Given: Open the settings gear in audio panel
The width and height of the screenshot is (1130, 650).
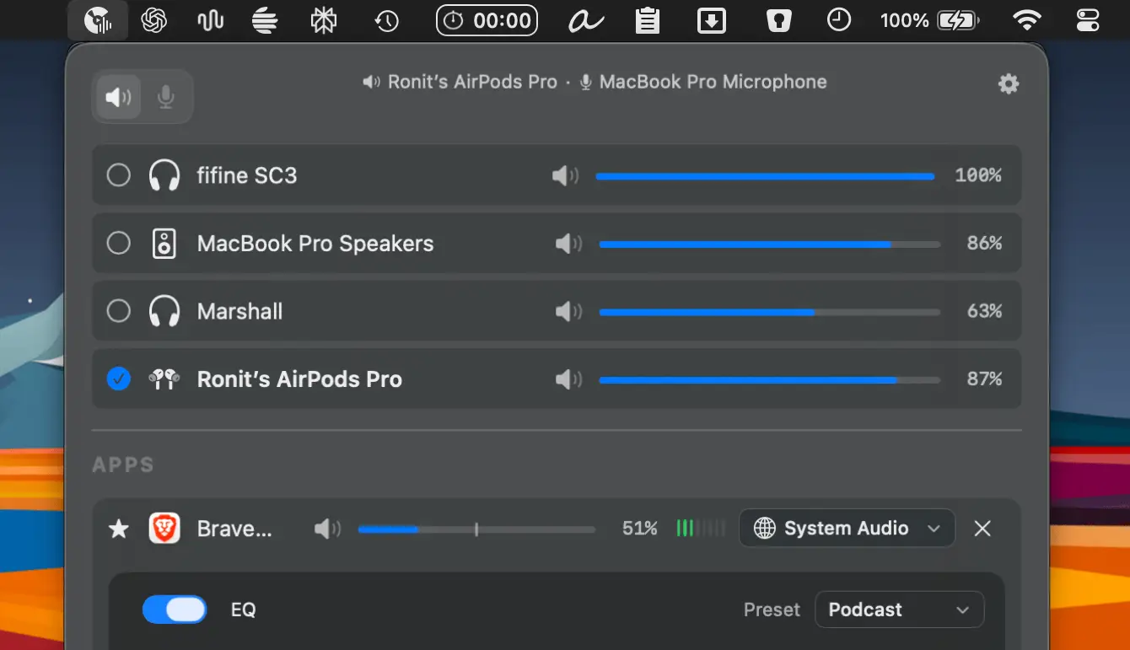Looking at the screenshot, I should (x=1008, y=83).
